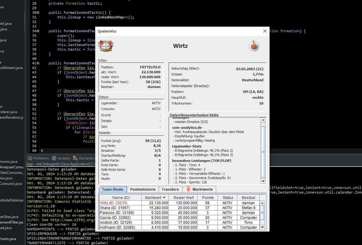Close the Spielerinfos dialog
The image size is (362, 245).
point(265,31)
